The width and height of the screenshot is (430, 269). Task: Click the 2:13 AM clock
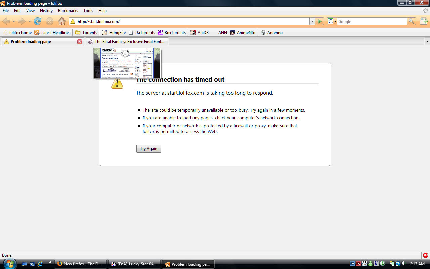pos(417,264)
